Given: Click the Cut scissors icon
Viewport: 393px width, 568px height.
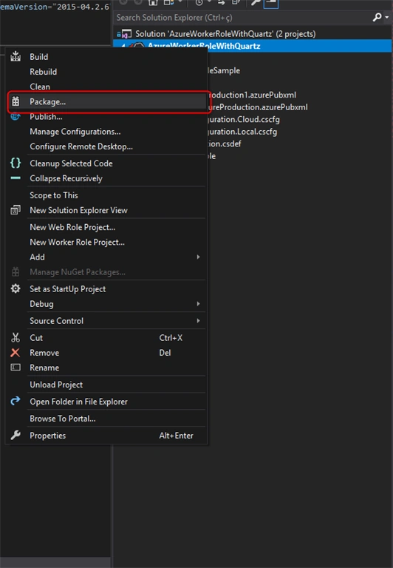Looking at the screenshot, I should [x=16, y=337].
